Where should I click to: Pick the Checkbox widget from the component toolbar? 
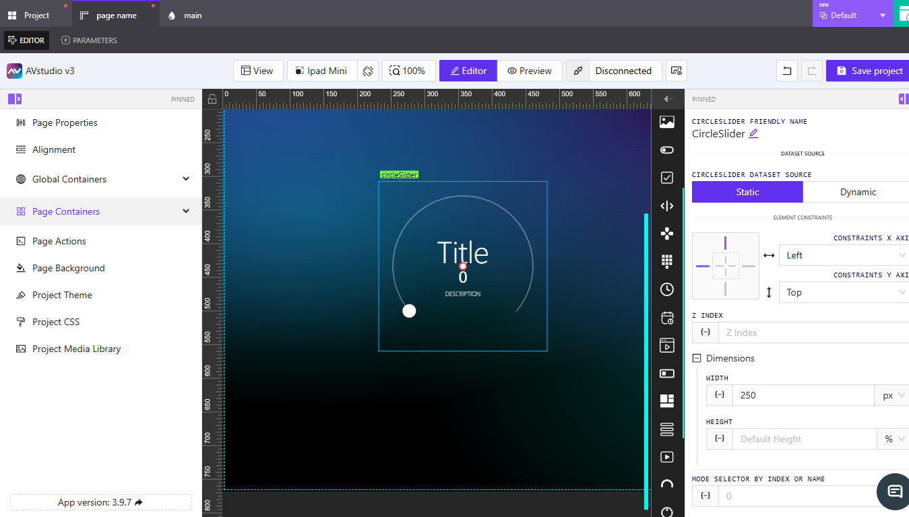(x=667, y=178)
